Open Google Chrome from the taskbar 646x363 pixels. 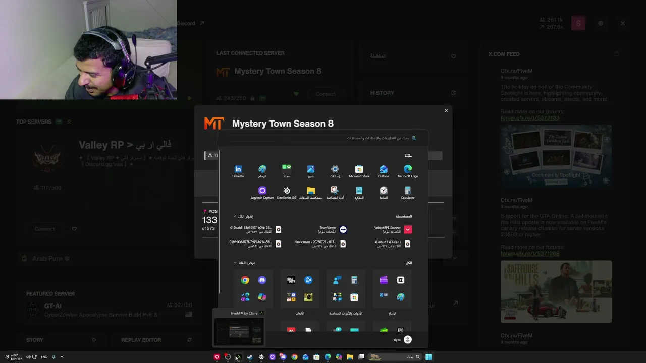[294, 357]
